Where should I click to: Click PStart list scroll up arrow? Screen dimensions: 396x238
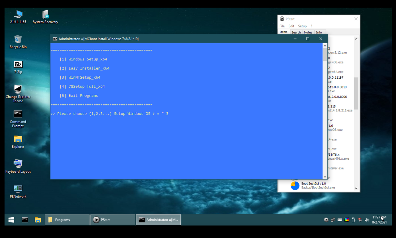pyautogui.click(x=356, y=39)
